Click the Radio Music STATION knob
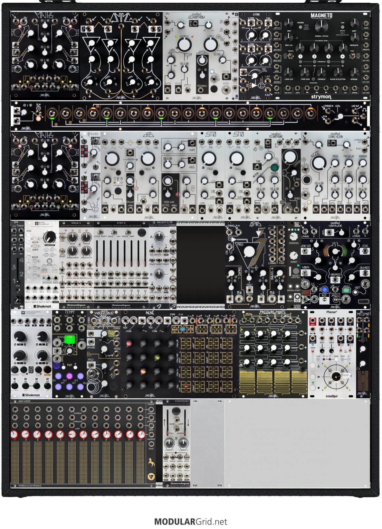 click(294, 236)
